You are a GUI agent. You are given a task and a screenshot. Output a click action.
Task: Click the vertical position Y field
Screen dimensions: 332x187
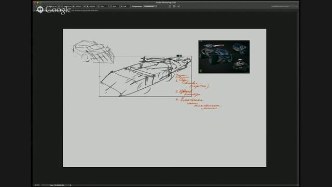coord(67,6)
